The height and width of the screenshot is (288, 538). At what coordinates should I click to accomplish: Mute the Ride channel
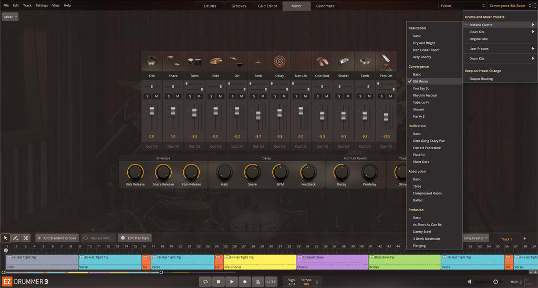coord(220,96)
